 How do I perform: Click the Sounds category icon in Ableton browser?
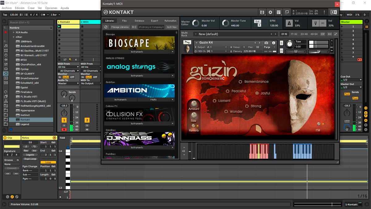point(6,46)
